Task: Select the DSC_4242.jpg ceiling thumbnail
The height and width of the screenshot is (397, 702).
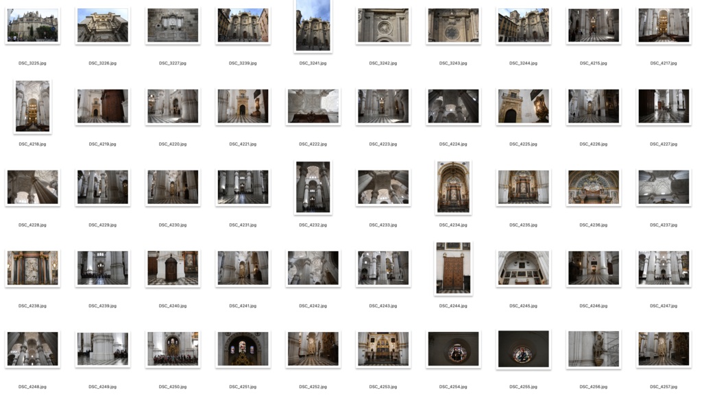Action: click(x=313, y=268)
